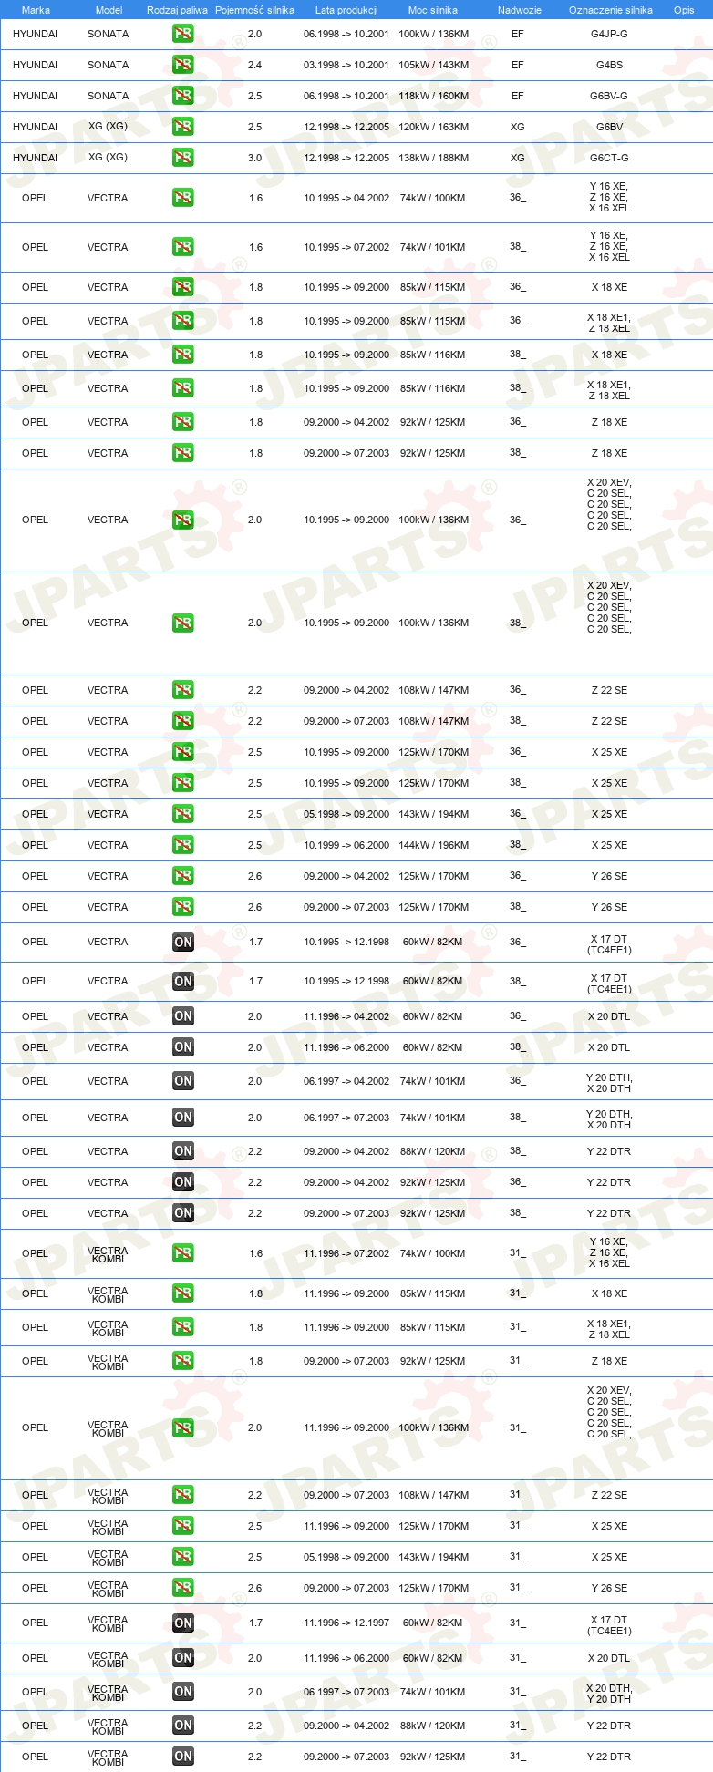Click the PB fuel icon for Sonata 2.4

182,65
